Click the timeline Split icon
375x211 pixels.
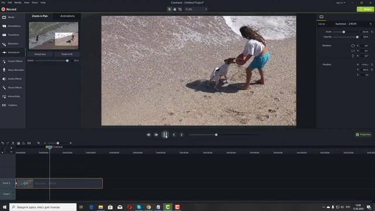click(x=29, y=143)
